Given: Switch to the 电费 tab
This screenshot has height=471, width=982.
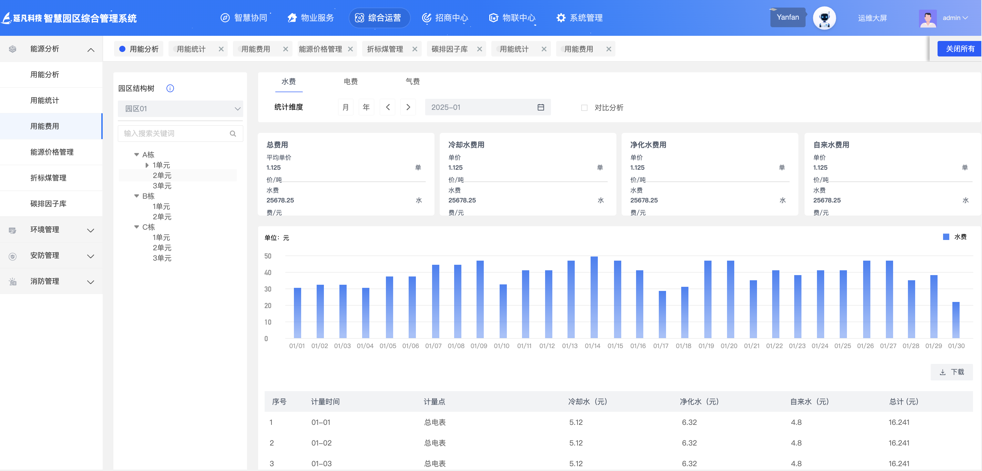Looking at the screenshot, I should point(350,82).
